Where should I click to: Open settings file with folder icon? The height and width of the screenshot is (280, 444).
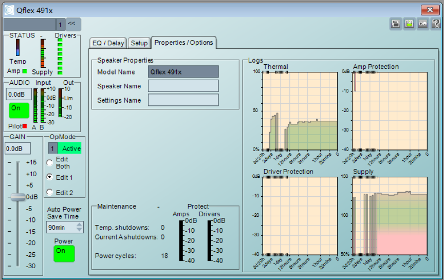(396, 24)
